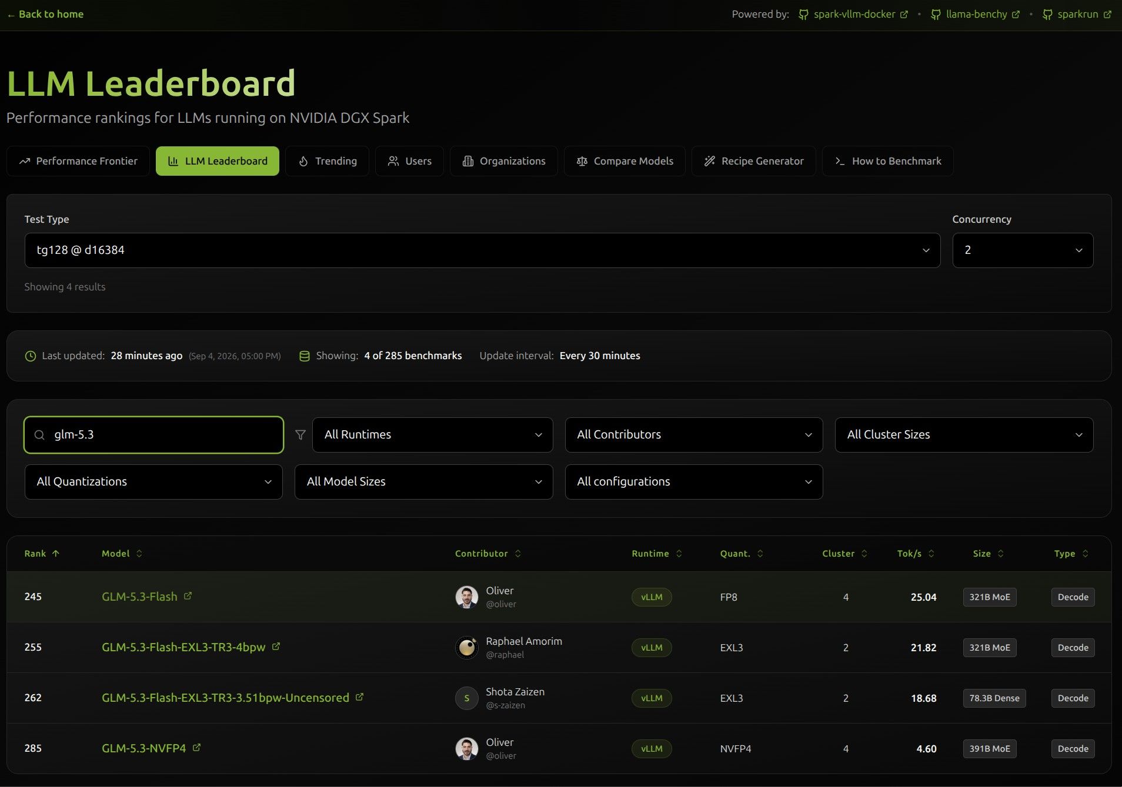The width and height of the screenshot is (1122, 787).
Task: Click Raphael Amorim's avatar
Action: pyautogui.click(x=467, y=648)
